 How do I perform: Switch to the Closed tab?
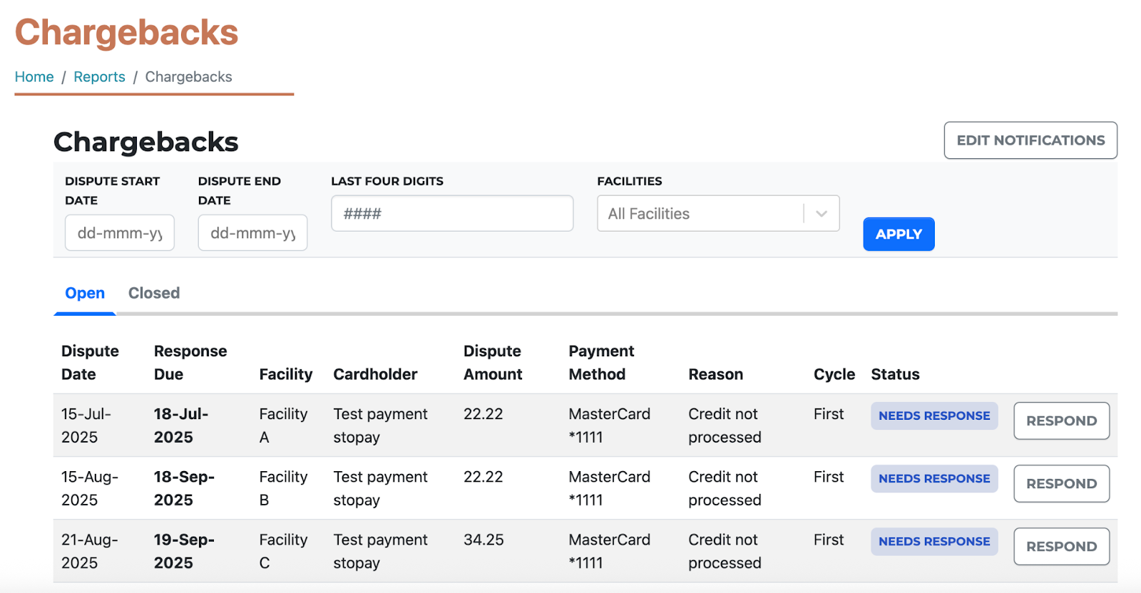click(154, 293)
